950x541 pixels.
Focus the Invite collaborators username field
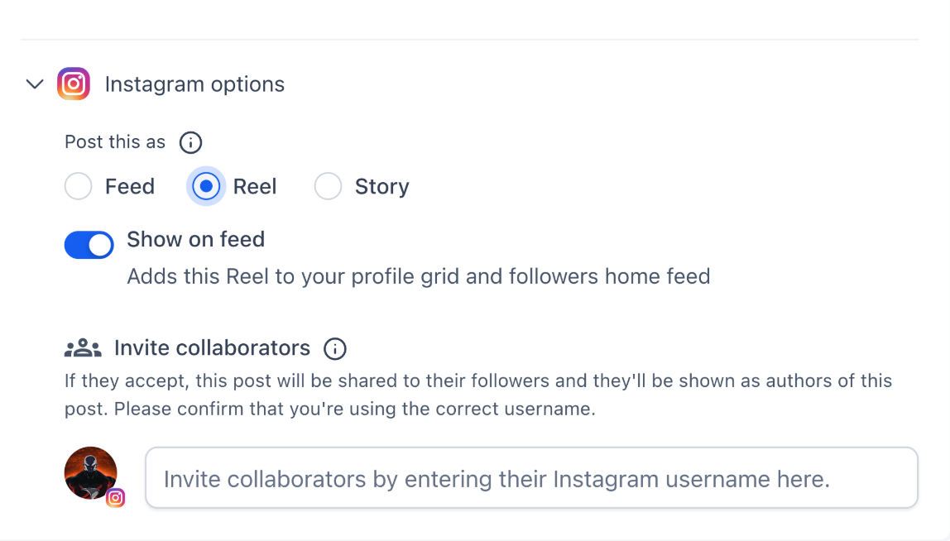coord(531,478)
